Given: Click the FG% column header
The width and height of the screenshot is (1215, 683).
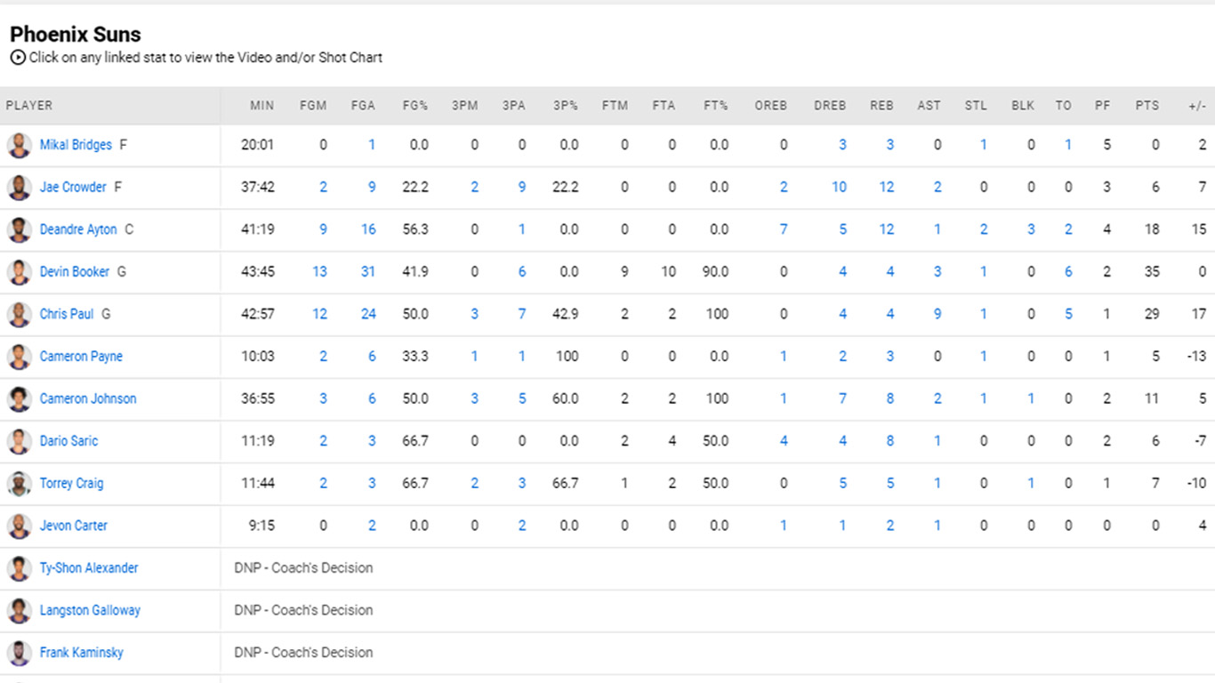Looking at the screenshot, I should click(415, 106).
